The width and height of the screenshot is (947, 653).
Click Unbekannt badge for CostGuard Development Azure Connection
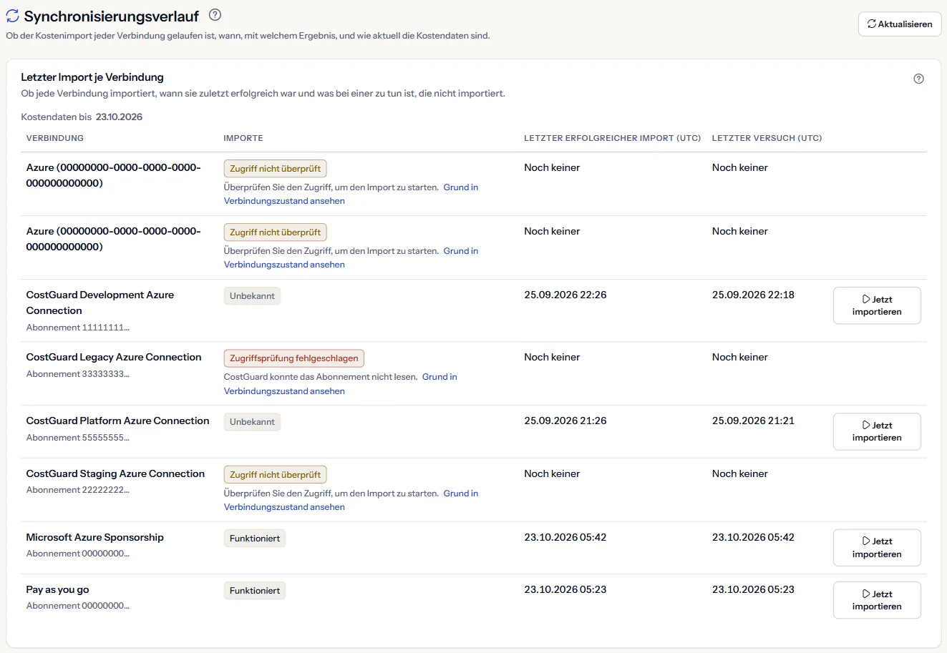[x=252, y=296]
